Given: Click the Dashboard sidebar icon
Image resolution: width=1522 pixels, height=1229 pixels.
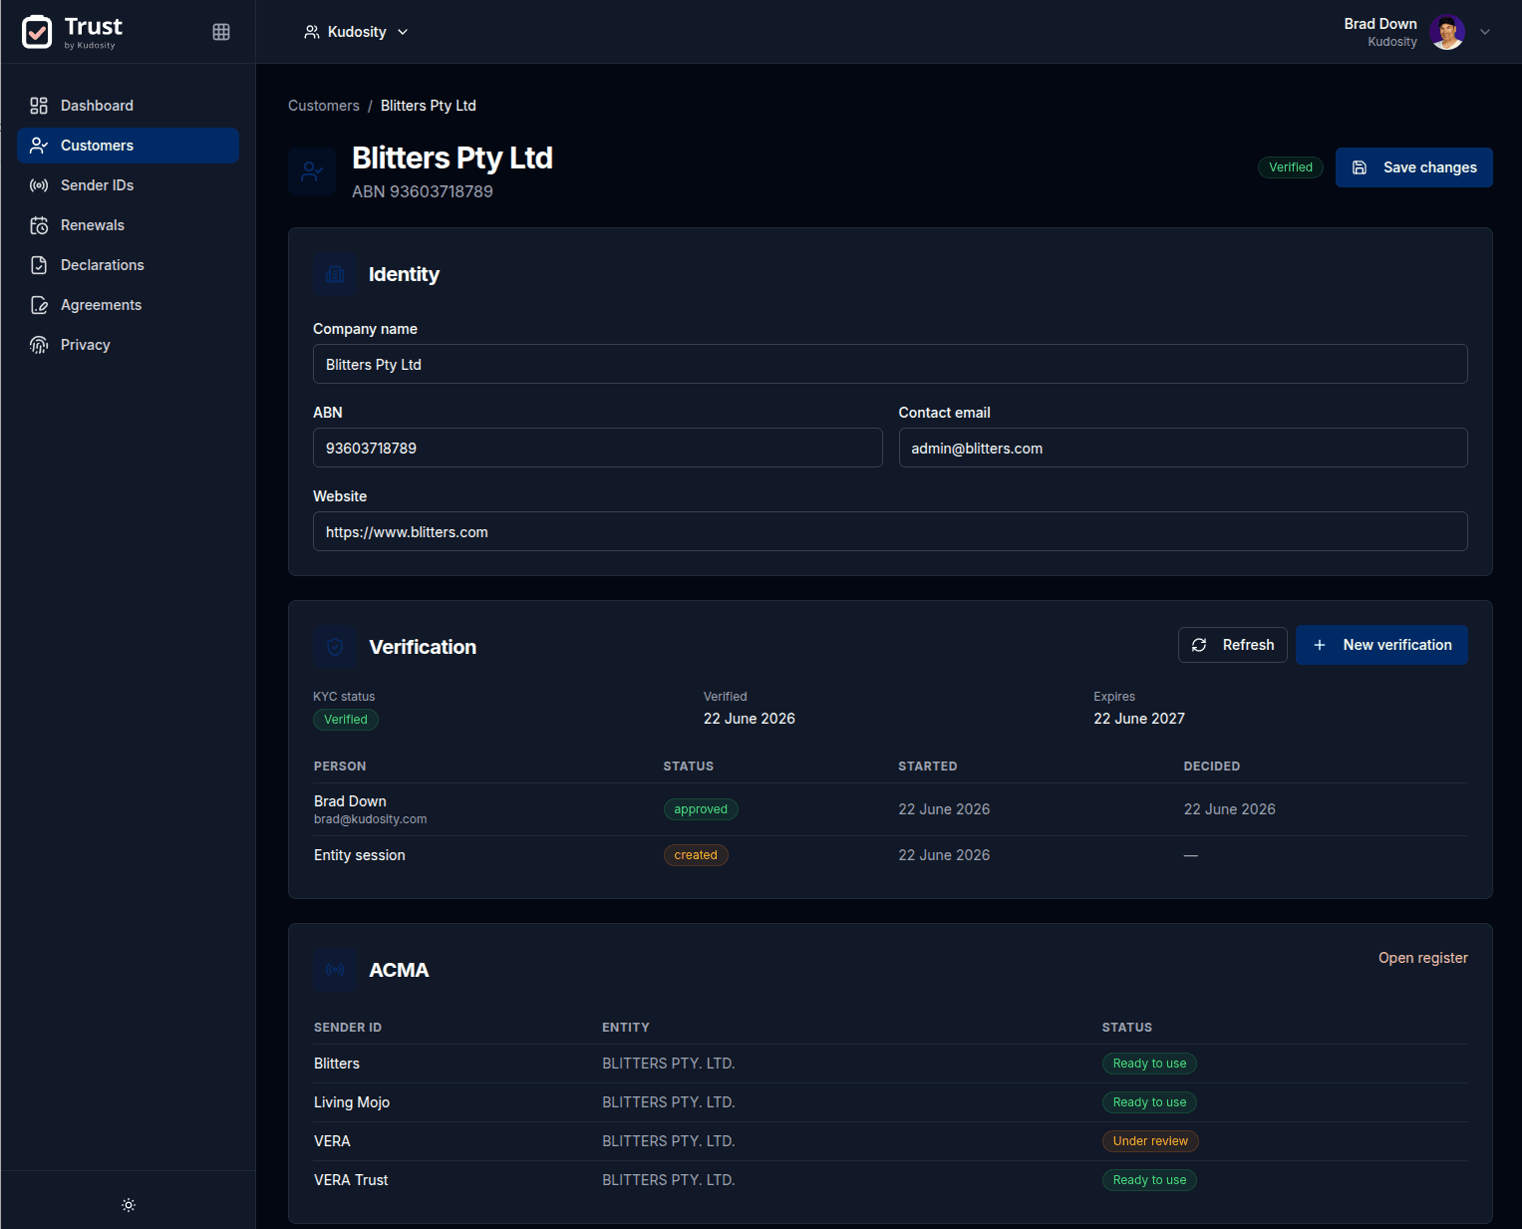Looking at the screenshot, I should 39,106.
